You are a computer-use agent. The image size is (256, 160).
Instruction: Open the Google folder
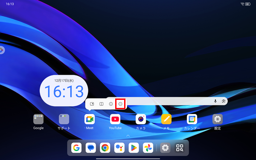coord(38,119)
